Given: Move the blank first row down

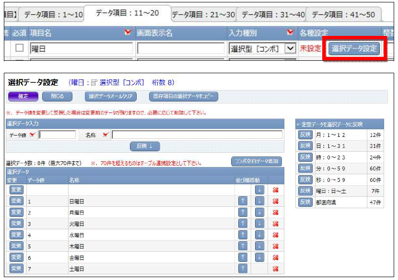Looking at the screenshot, I should click(x=259, y=190).
